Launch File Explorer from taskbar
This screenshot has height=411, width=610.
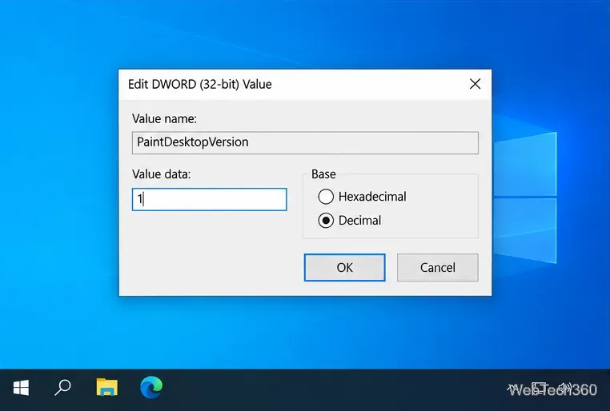pos(107,387)
